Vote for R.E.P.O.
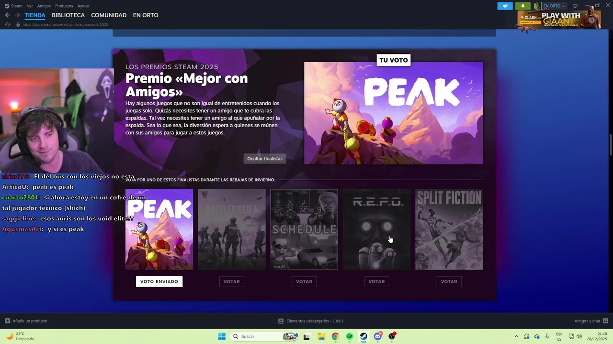 coord(376,281)
